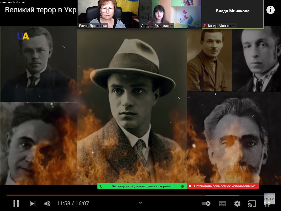The image size is (281, 211).
Task: Seek on the red video progress bar
Action: click(110, 195)
